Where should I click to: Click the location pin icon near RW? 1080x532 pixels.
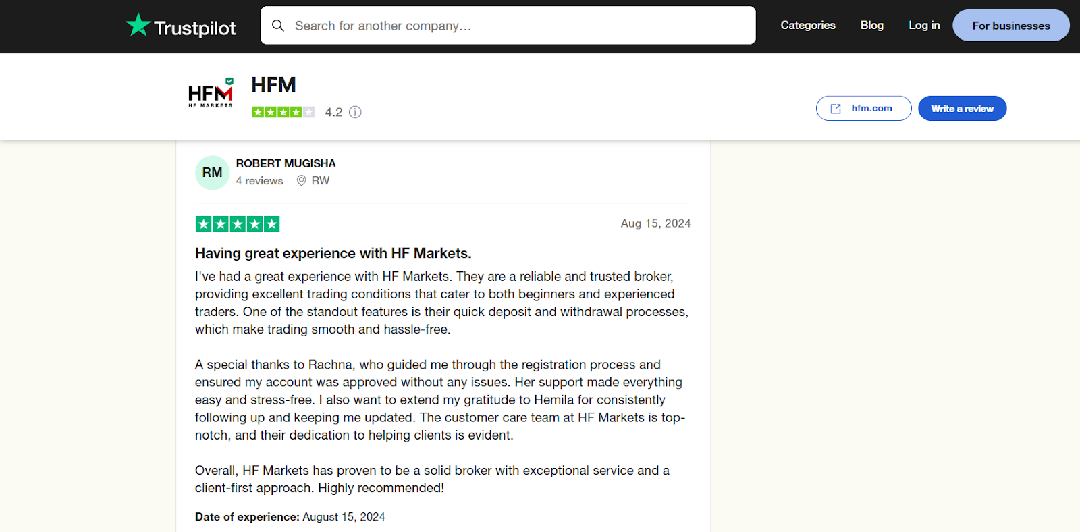point(302,180)
